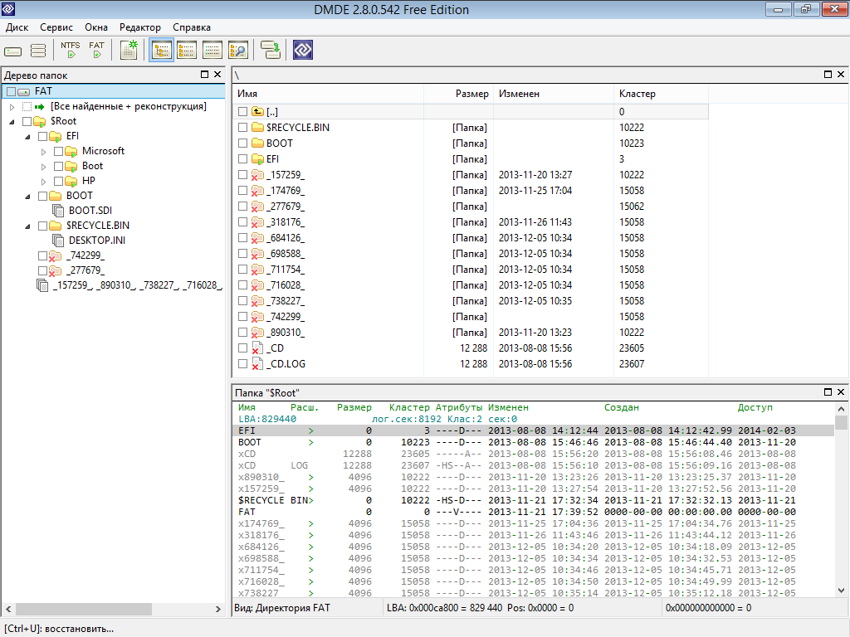Screen dimensions: 850x637
Task: Click the Кластер column header
Action: (637, 94)
